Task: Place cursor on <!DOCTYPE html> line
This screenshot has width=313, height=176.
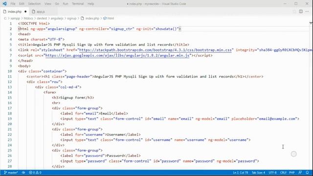Action: coord(34,23)
